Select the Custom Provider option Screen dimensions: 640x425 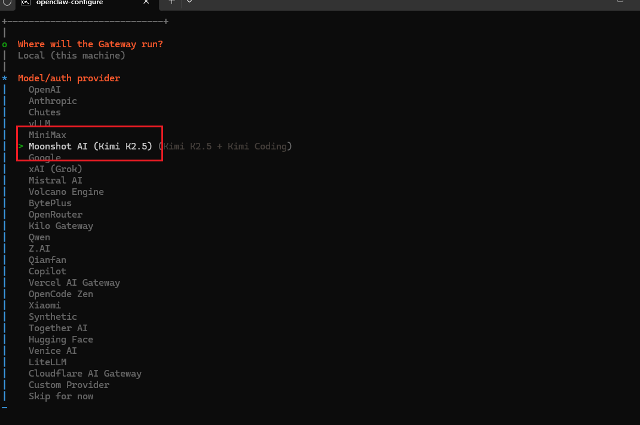69,385
